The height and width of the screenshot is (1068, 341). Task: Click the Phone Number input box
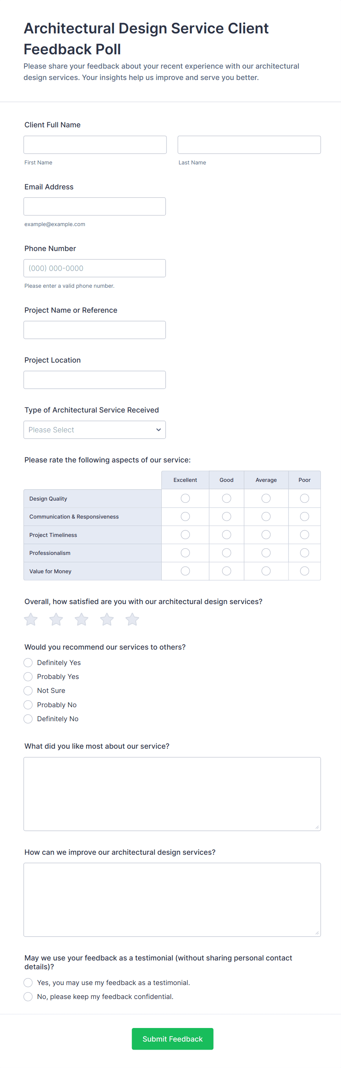click(x=95, y=268)
